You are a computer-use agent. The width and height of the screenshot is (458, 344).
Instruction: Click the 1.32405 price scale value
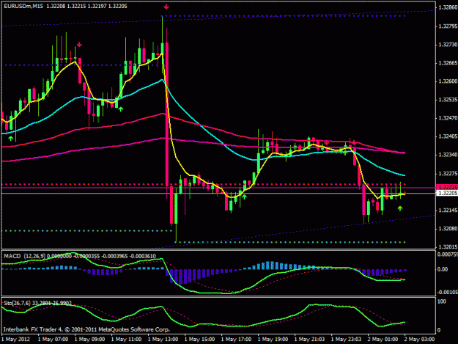[448, 136]
